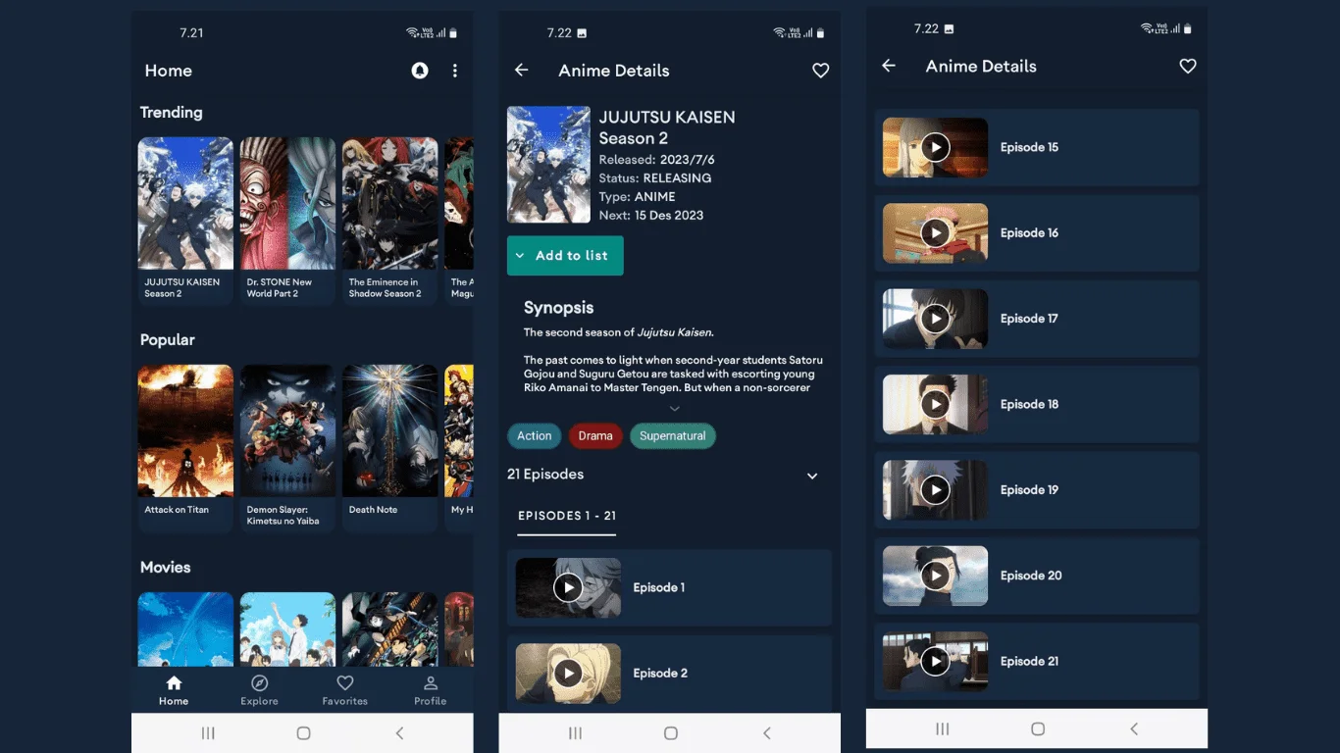Play Episode 17
Image resolution: width=1340 pixels, height=753 pixels.
[x=935, y=319]
